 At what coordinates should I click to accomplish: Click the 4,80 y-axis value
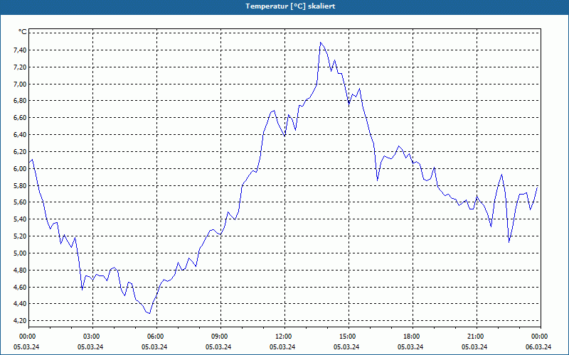tap(20, 271)
